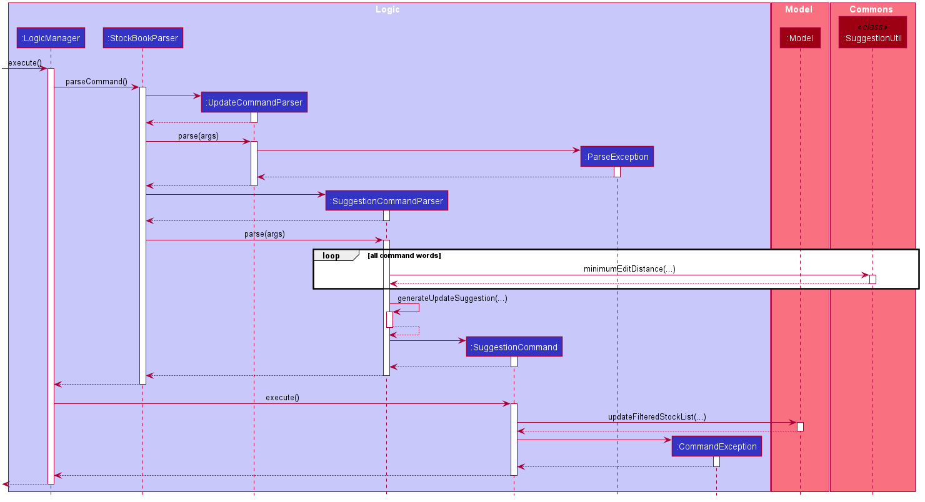This screenshot has width=925, height=502.
Task: Click the minimumEditDistance(...) message label
Action: point(629,269)
